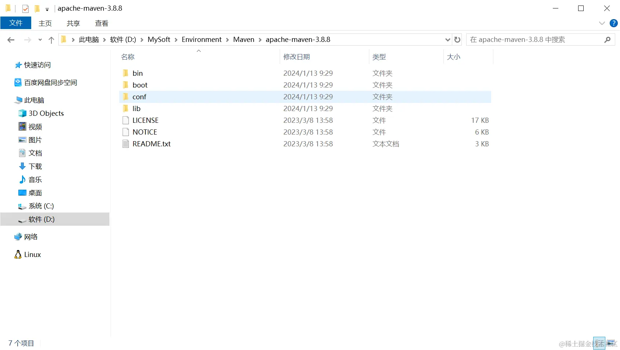The width and height of the screenshot is (620, 350).
Task: Click the LICENSE file name
Action: 145,120
